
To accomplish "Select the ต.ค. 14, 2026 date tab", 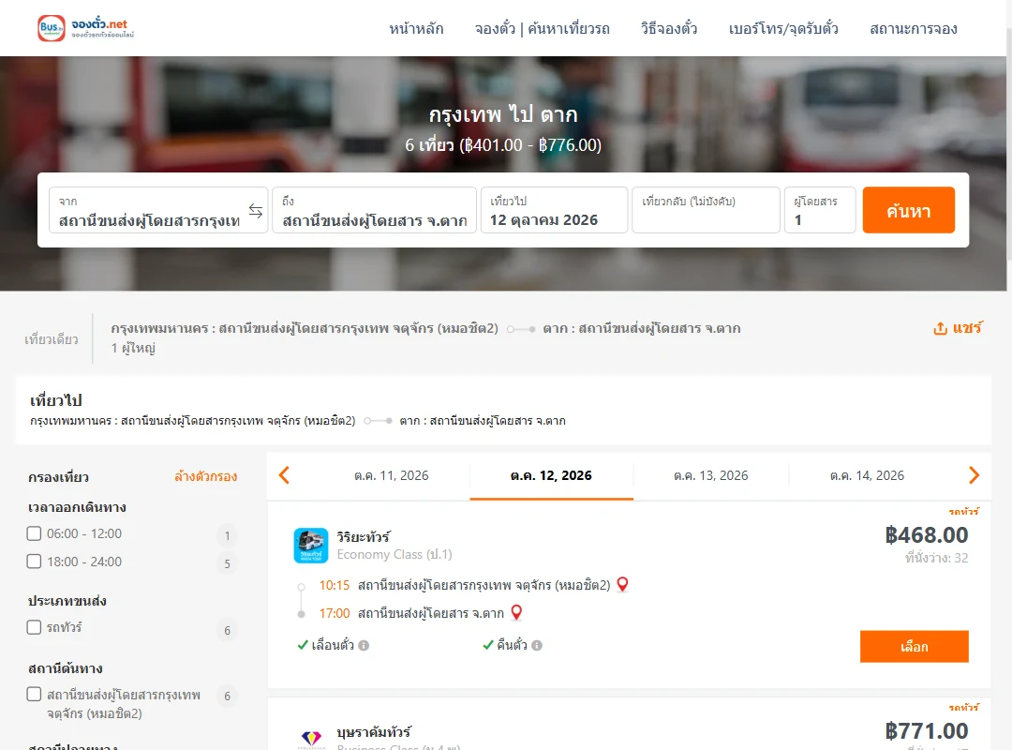I will click(x=867, y=476).
